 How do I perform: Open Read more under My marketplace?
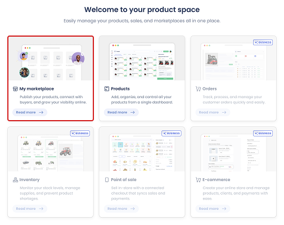(30, 112)
